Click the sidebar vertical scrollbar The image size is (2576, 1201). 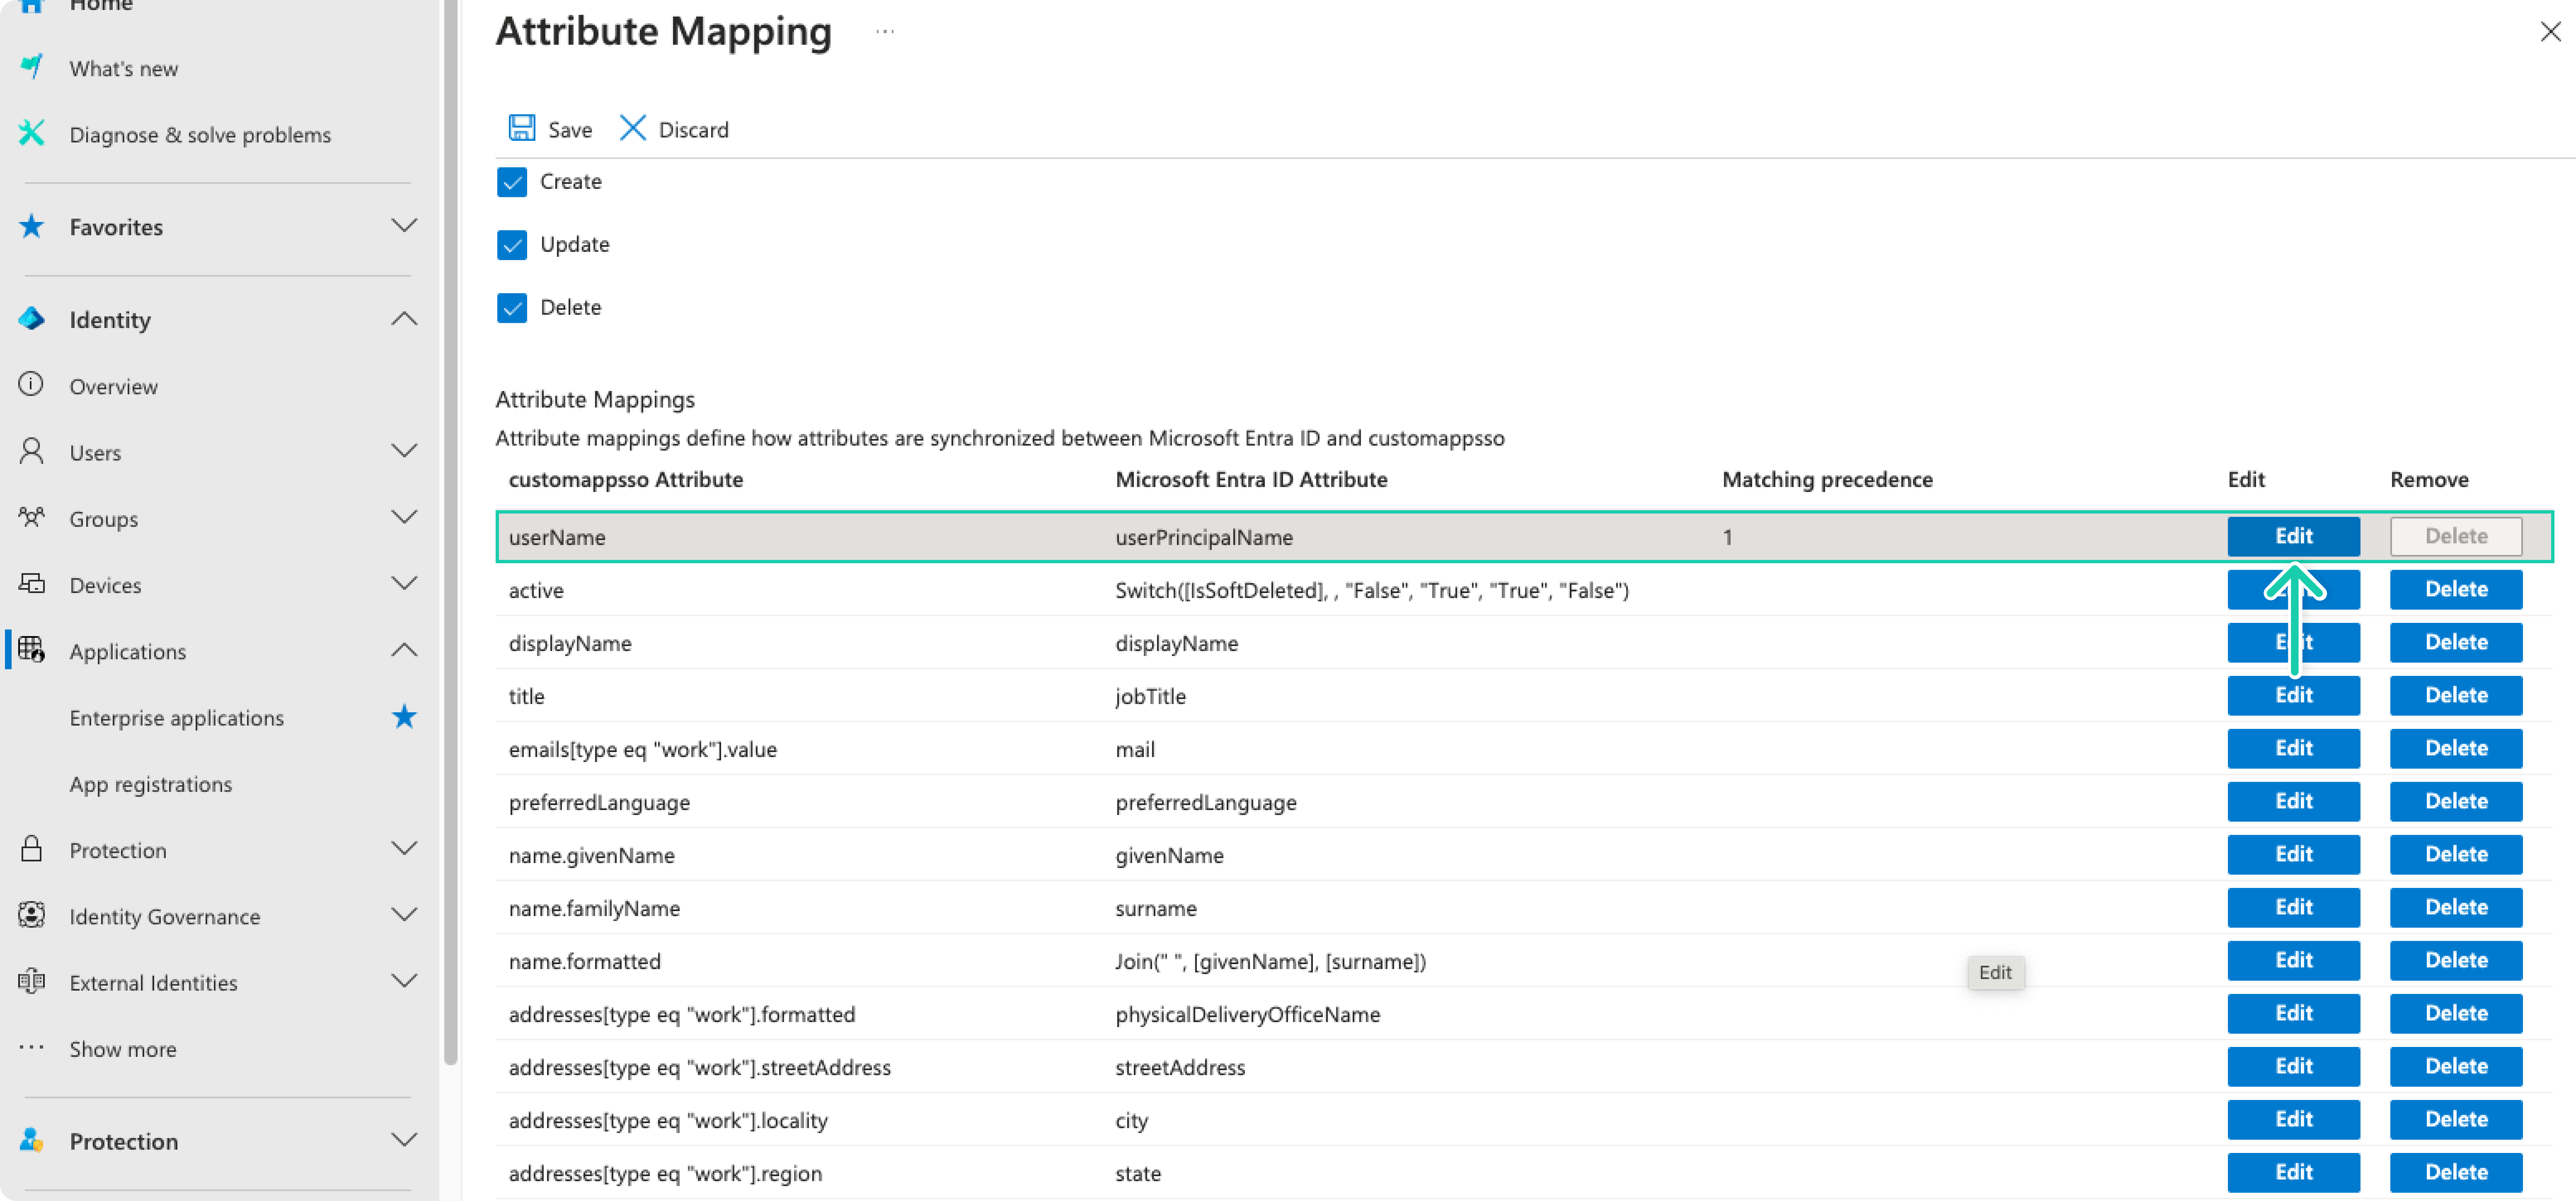coord(450,532)
